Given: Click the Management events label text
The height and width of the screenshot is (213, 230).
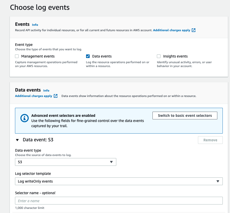Looking at the screenshot, I should [x=38, y=56].
